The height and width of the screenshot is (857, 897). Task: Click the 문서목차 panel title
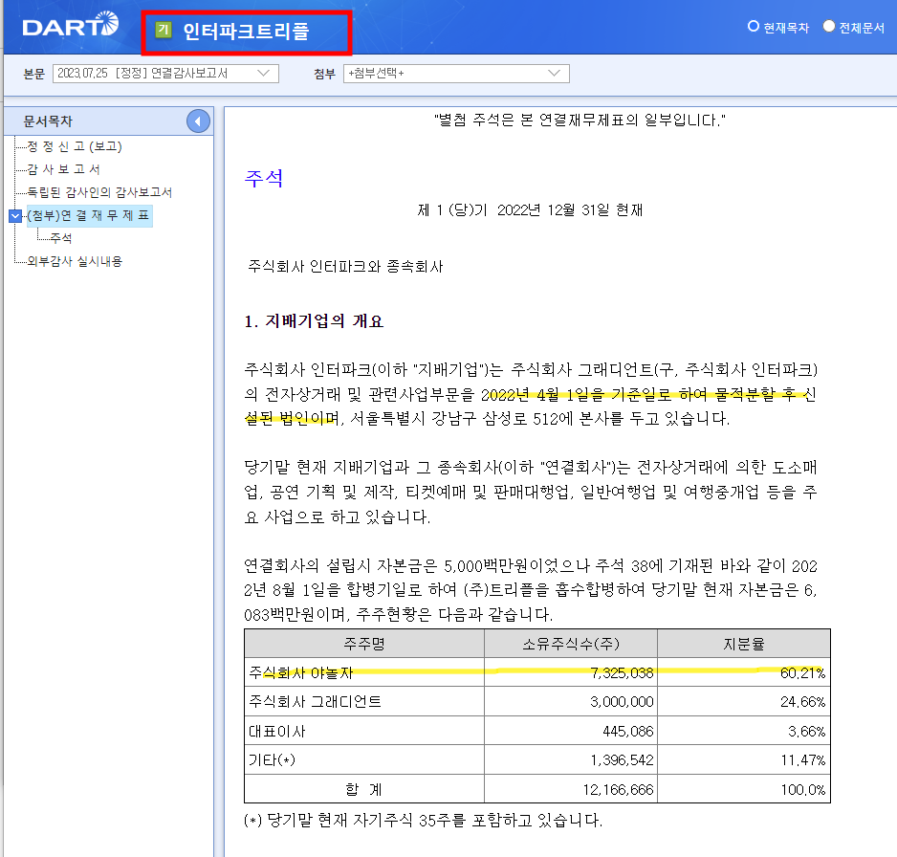tap(48, 121)
